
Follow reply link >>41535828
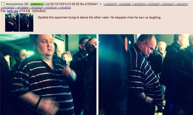click(x=36, y=8)
